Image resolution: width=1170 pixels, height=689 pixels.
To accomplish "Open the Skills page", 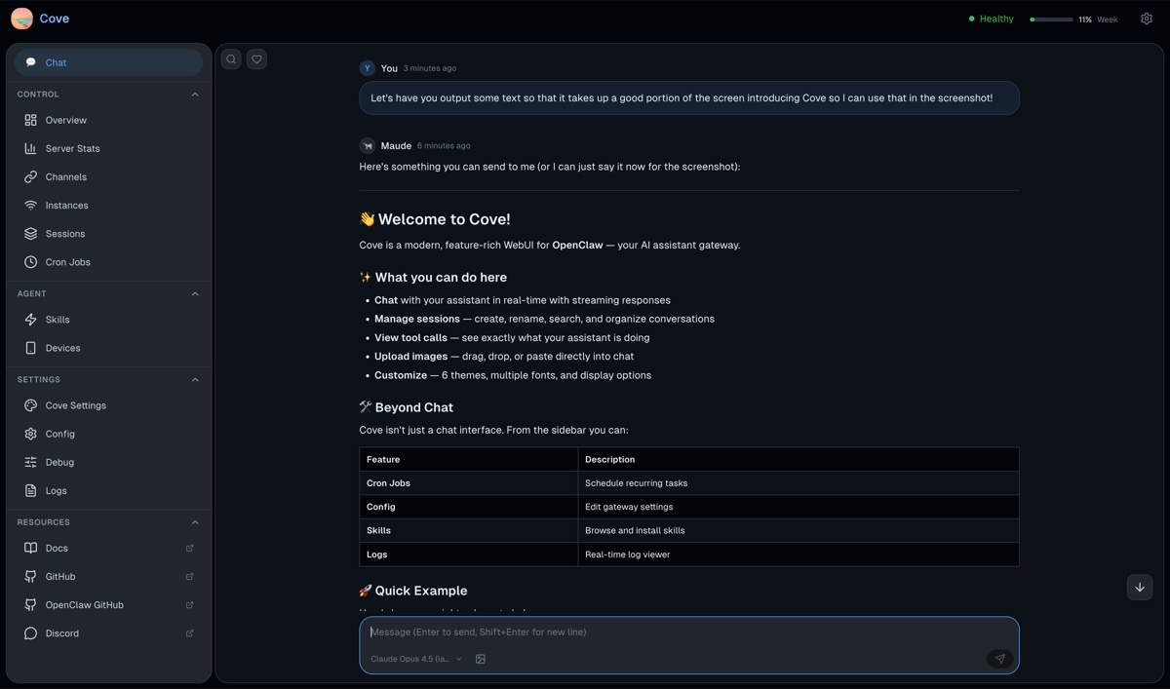I will (57, 319).
